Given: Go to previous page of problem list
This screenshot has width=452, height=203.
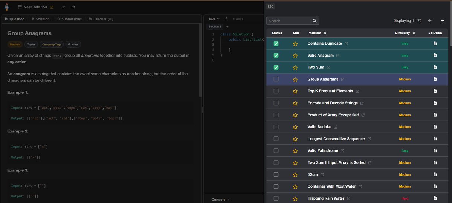Looking at the screenshot, I should coord(430,21).
